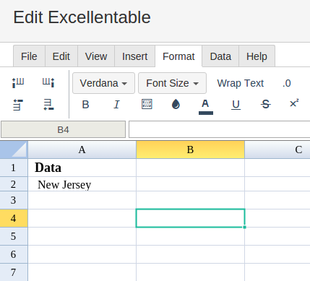Switch to the Data tab
The image size is (310, 281).
coord(220,56)
